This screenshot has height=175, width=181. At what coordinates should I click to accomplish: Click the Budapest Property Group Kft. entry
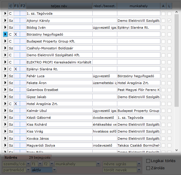pyautogui.click(x=59, y=41)
